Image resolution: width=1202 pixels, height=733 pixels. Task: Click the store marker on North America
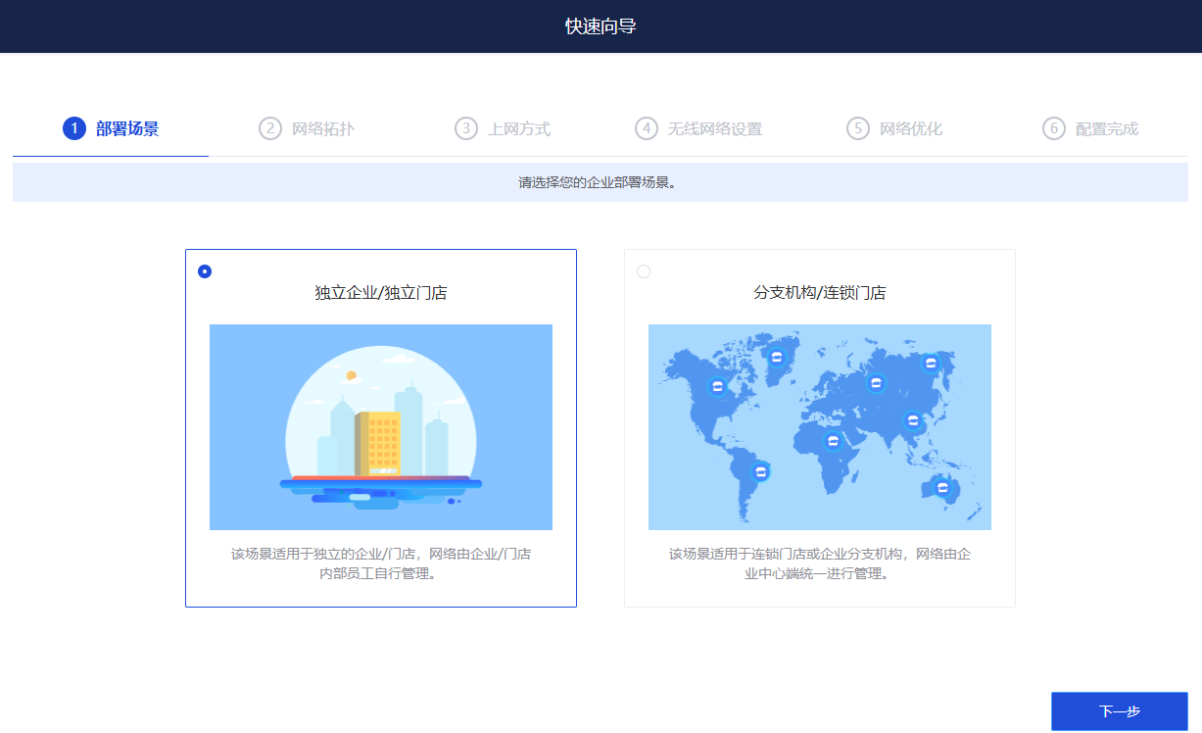pos(718,386)
